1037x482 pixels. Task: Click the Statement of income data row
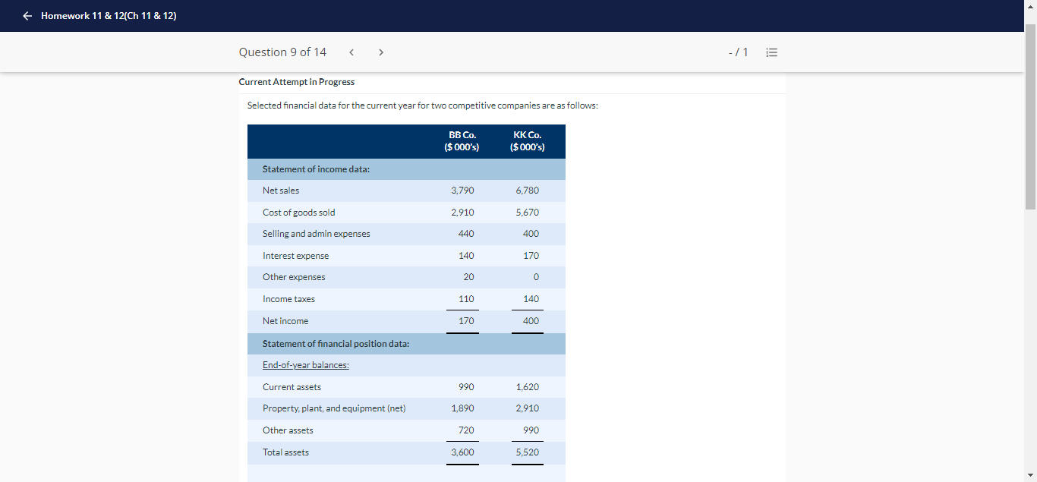406,169
